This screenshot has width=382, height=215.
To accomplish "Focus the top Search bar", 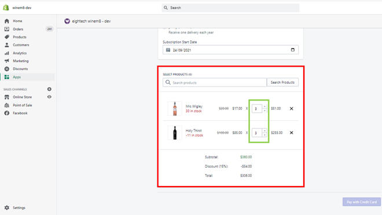I will click(x=230, y=8).
